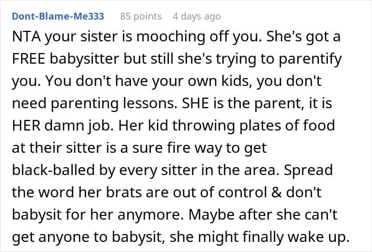Viewport: 372px width, 252px height.
Task: Click the capitalized word "HER"
Action: 26,124
